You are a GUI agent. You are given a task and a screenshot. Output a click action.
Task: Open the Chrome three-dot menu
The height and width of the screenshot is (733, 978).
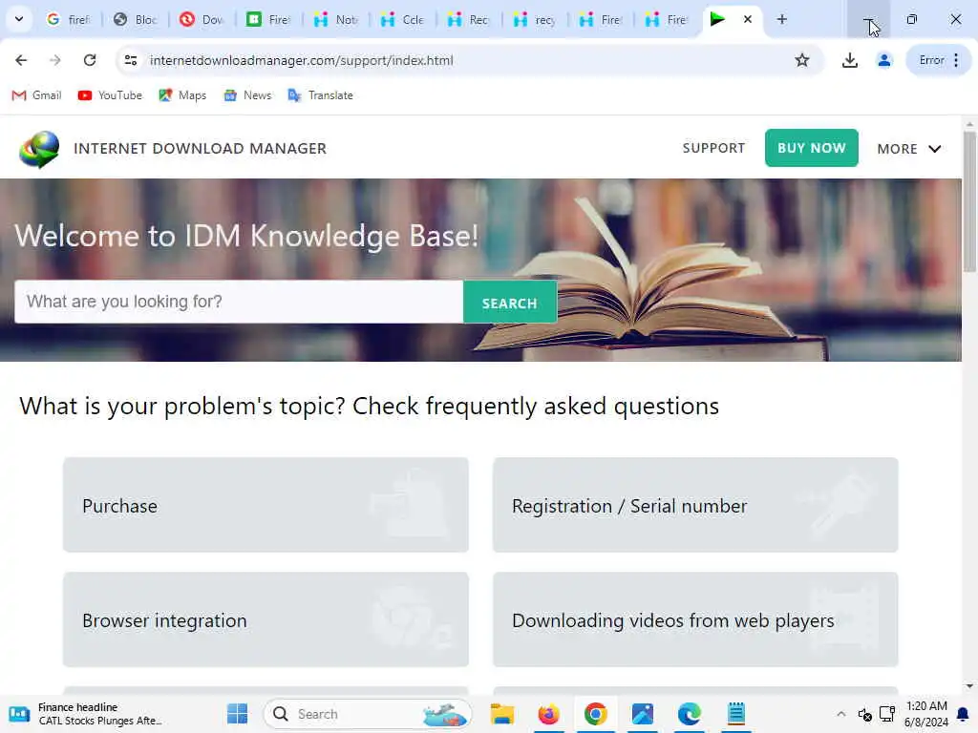click(x=956, y=60)
